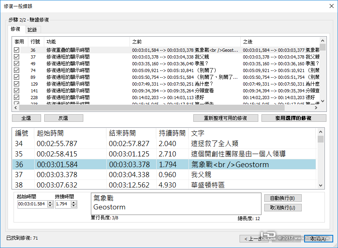Select the fix row for 為什麼？
This screenshot has height=248, width=338.
(166, 84)
